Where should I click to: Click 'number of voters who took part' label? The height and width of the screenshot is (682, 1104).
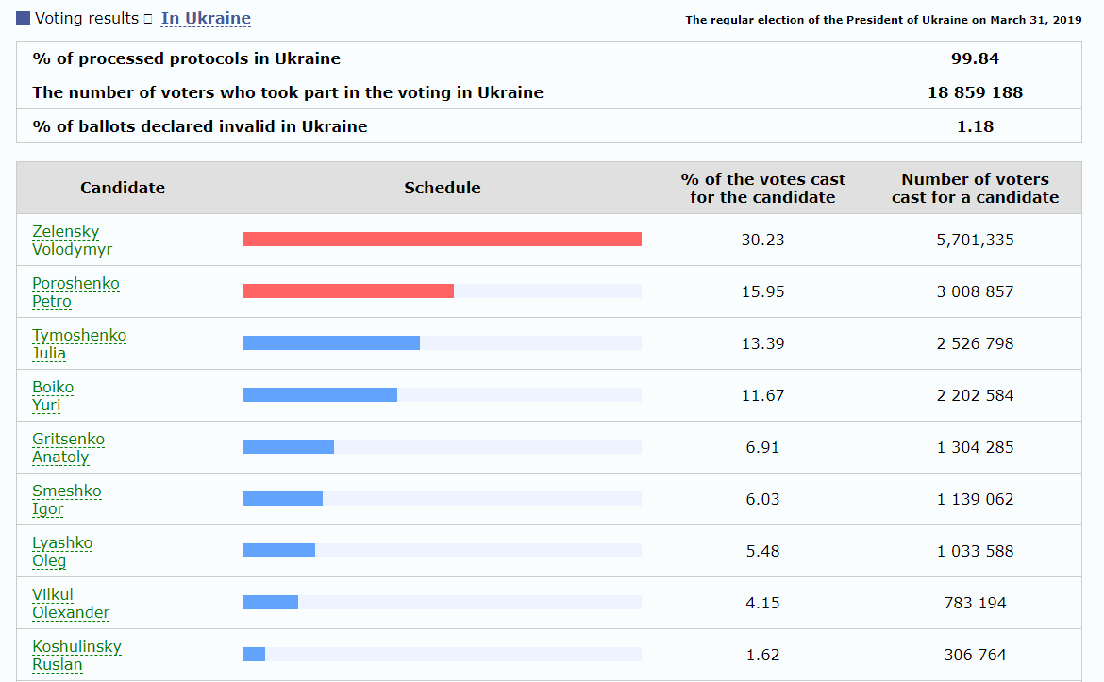point(288,92)
